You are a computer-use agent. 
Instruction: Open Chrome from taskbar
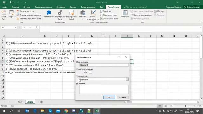point(66,111)
